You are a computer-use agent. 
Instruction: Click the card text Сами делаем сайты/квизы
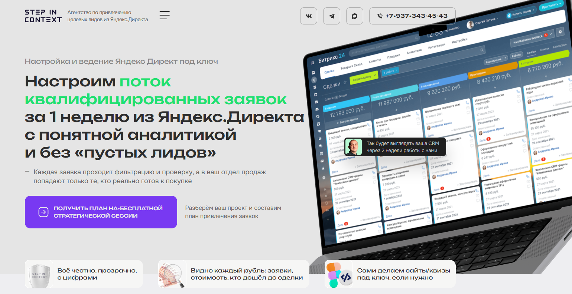(x=403, y=274)
